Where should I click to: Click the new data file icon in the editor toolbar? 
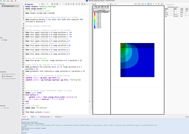(52, 4)
